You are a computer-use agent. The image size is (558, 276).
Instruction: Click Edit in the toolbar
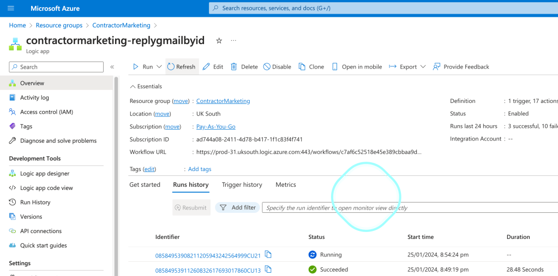tap(213, 67)
